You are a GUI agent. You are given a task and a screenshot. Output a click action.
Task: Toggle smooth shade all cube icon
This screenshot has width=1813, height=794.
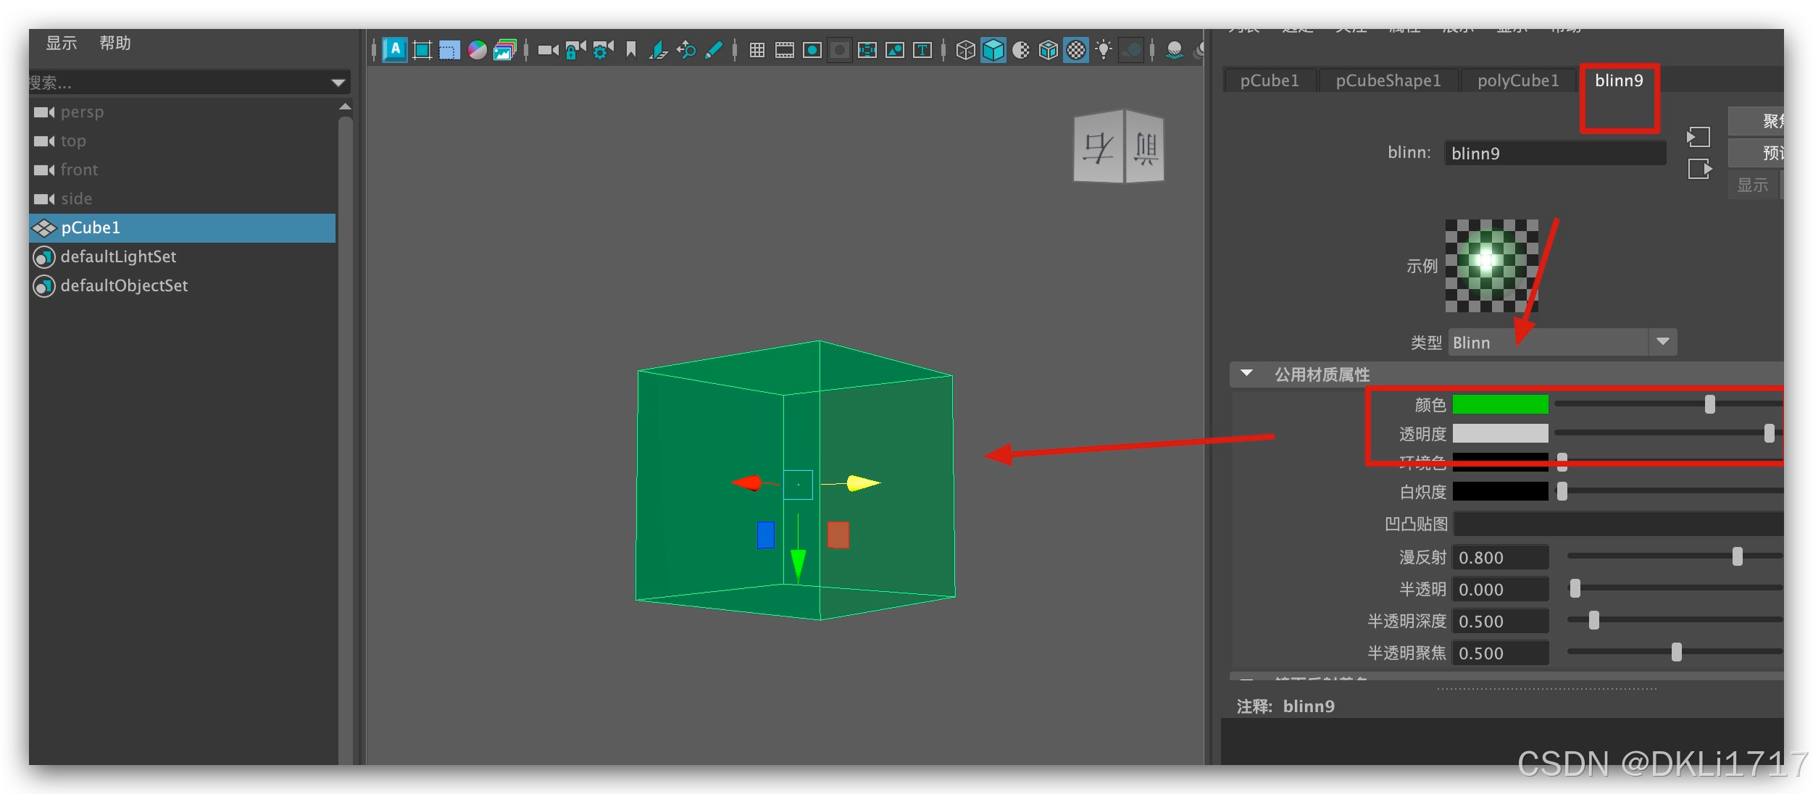pyautogui.click(x=993, y=50)
